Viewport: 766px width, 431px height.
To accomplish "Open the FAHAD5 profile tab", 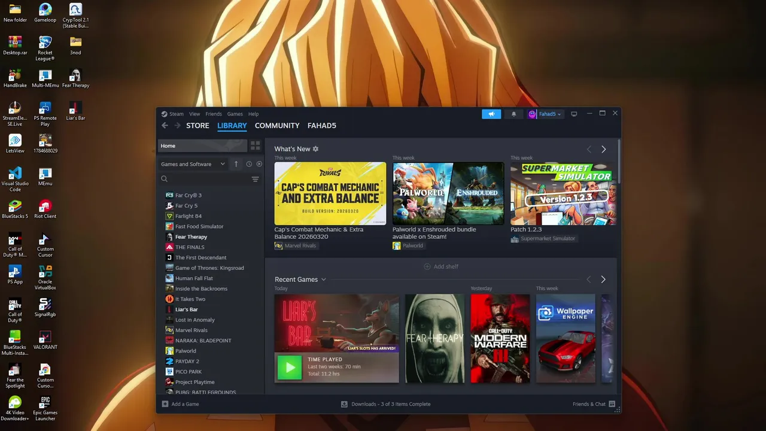I will 322,126.
